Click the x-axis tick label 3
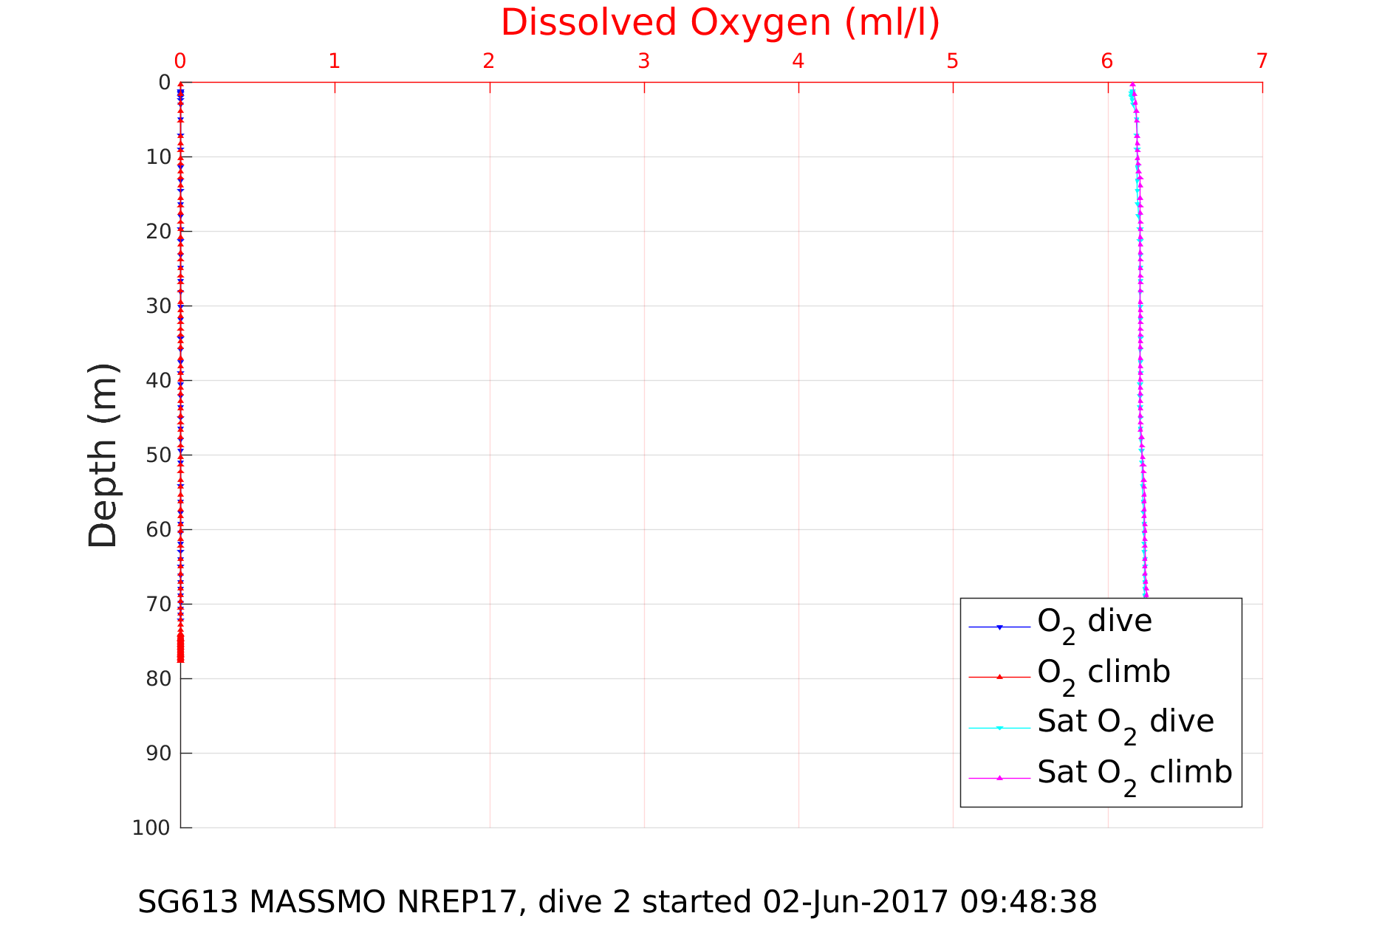Image resolution: width=1396 pixels, height=930 pixels. pos(643,61)
